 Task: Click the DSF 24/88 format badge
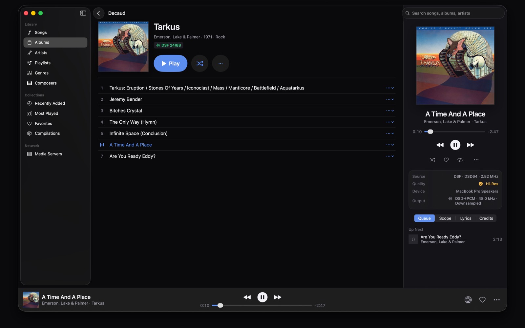(169, 45)
